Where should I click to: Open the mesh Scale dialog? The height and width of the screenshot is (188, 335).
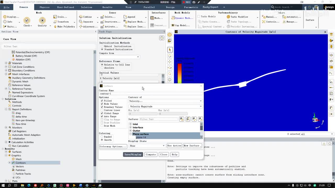(60, 17)
